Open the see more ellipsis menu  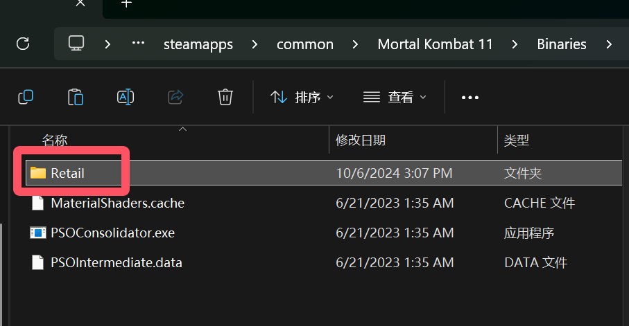click(x=470, y=98)
